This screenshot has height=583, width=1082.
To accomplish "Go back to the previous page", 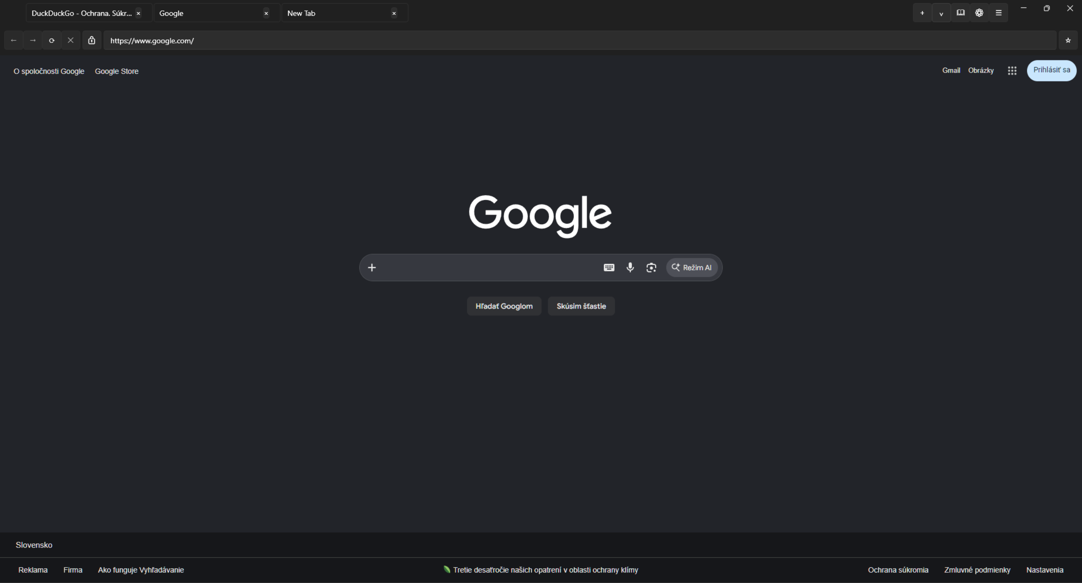I will 14,41.
